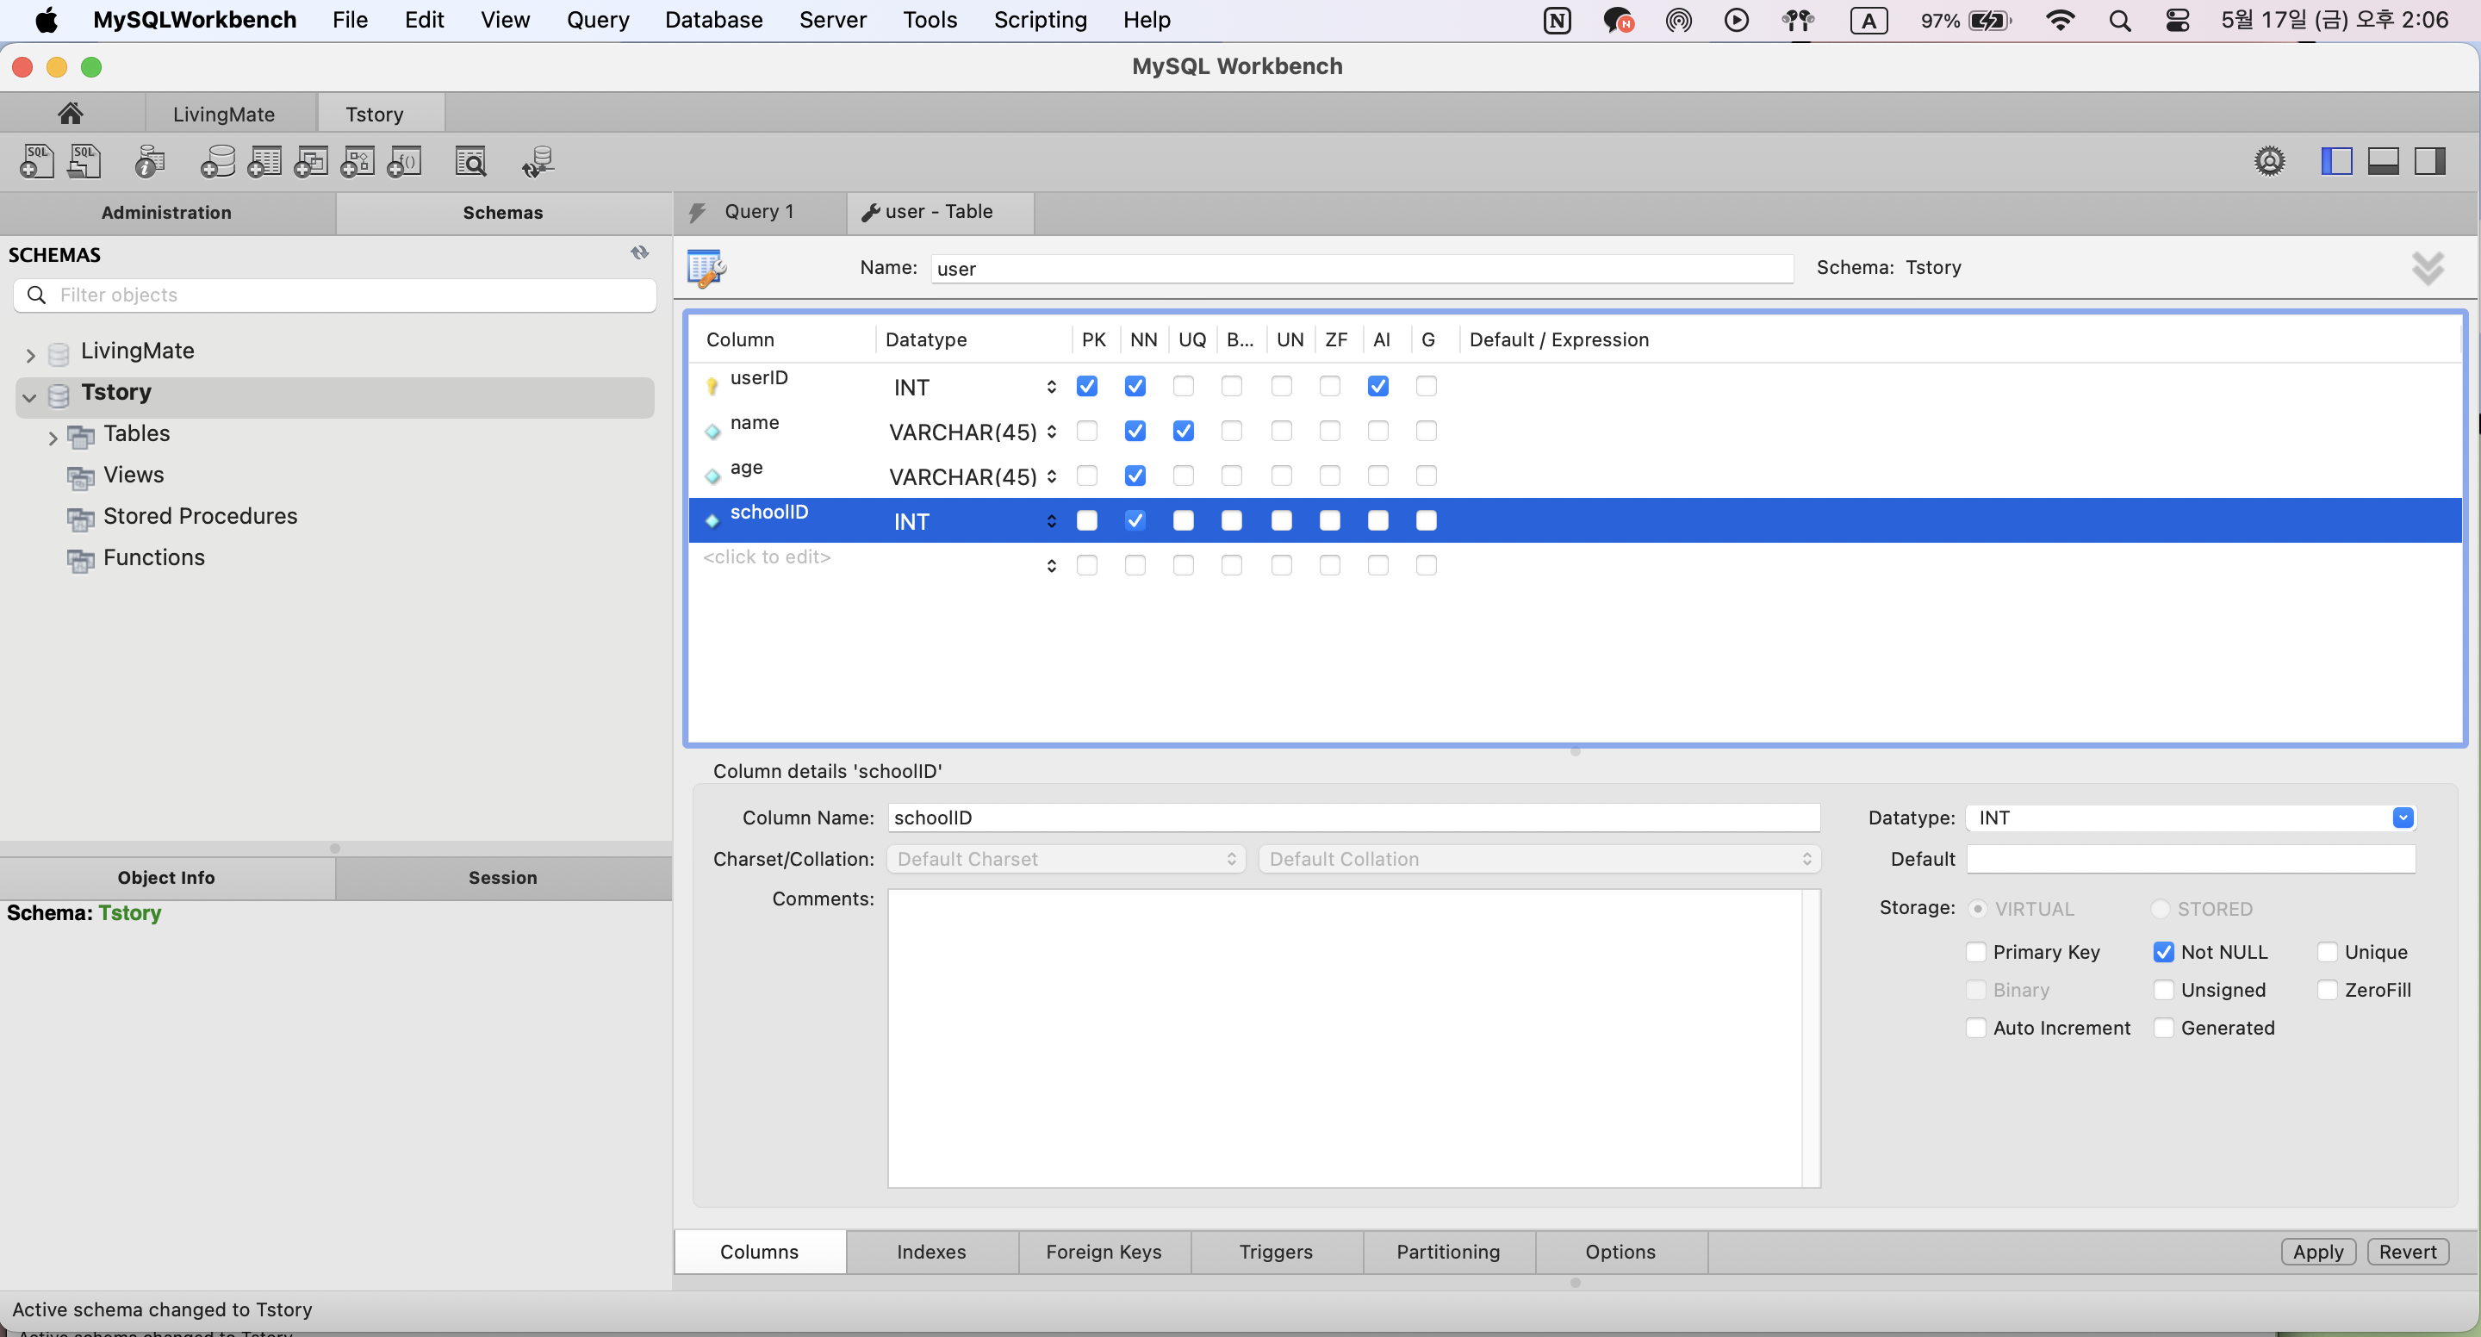Screen dimensions: 2481x1337
Task: Enable Unsigned checkbox
Action: 2163,989
